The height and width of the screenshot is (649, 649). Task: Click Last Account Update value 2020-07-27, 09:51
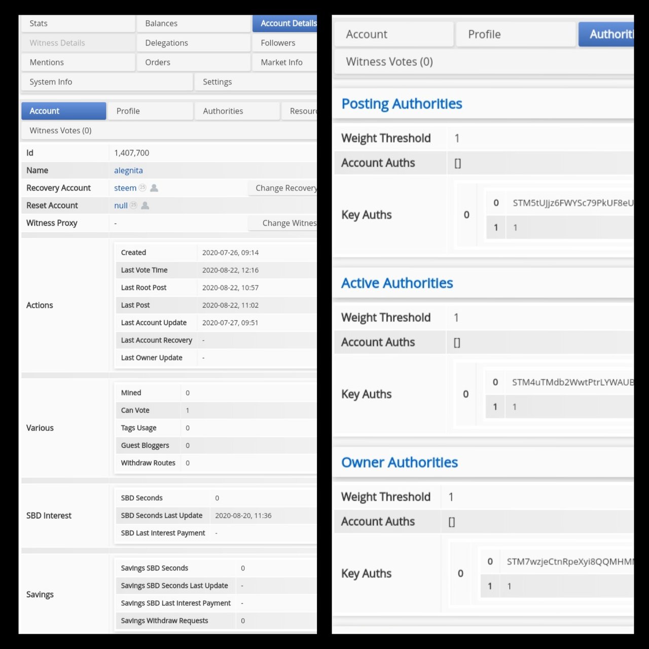230,322
